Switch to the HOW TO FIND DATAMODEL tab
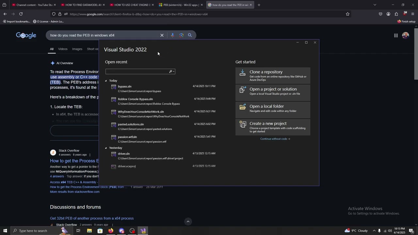Viewport: 418px width, 235px height. (83, 5)
